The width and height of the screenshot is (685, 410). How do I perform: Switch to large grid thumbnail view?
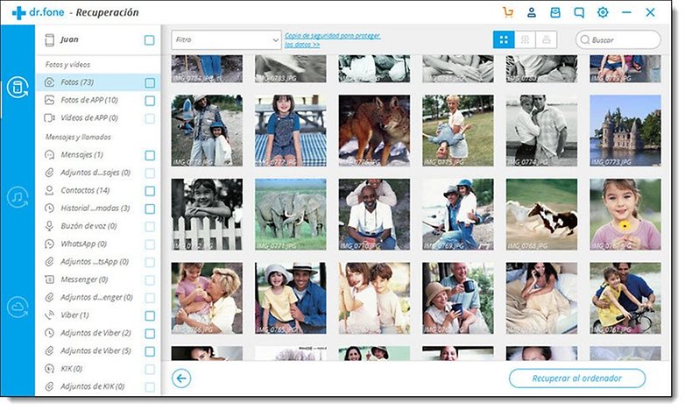click(x=504, y=39)
